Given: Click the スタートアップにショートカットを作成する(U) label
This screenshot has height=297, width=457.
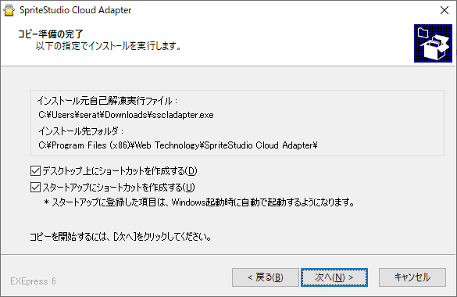Looking at the screenshot, I should pyautogui.click(x=119, y=187).
